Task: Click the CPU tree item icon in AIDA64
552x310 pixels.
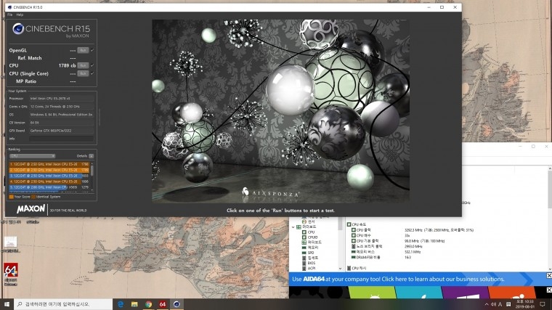Action: point(304,232)
